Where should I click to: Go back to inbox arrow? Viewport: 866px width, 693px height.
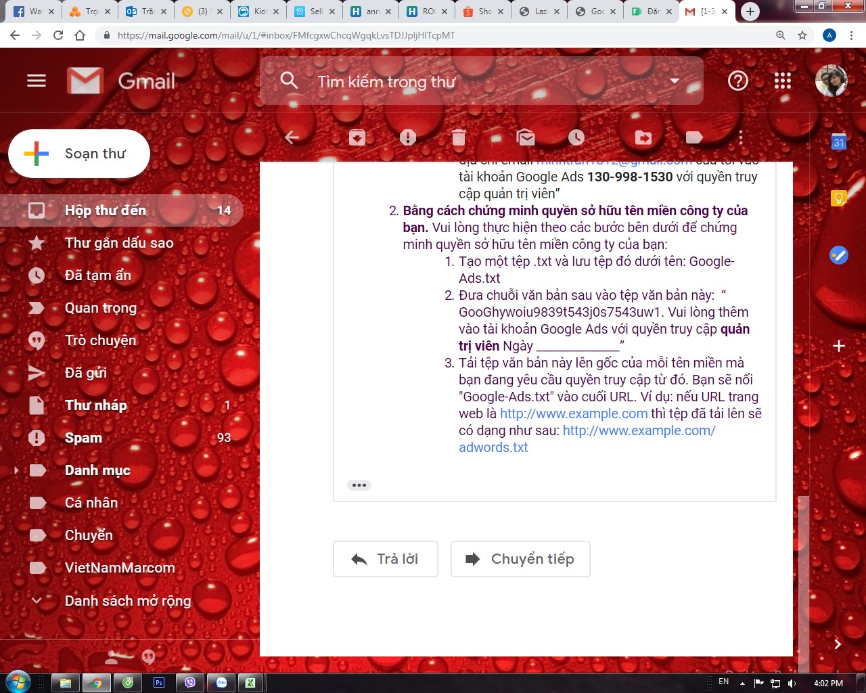point(292,138)
